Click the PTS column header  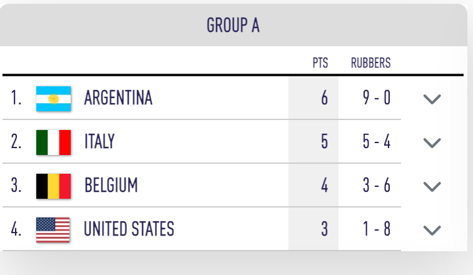(x=320, y=63)
